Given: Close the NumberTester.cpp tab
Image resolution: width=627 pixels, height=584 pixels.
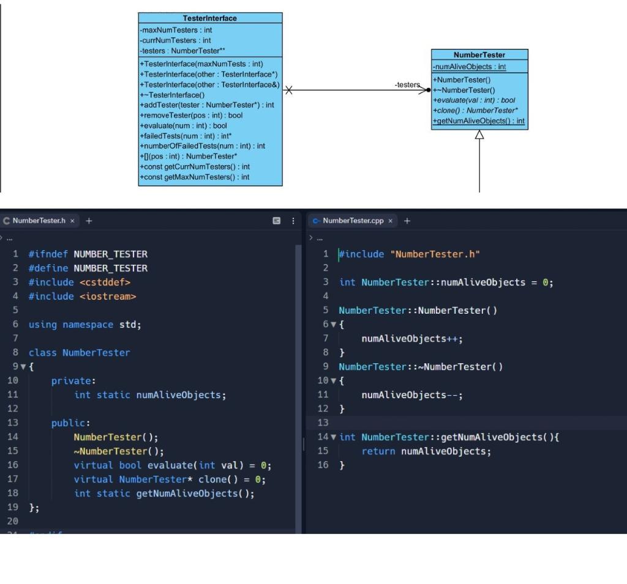Looking at the screenshot, I should coord(390,221).
